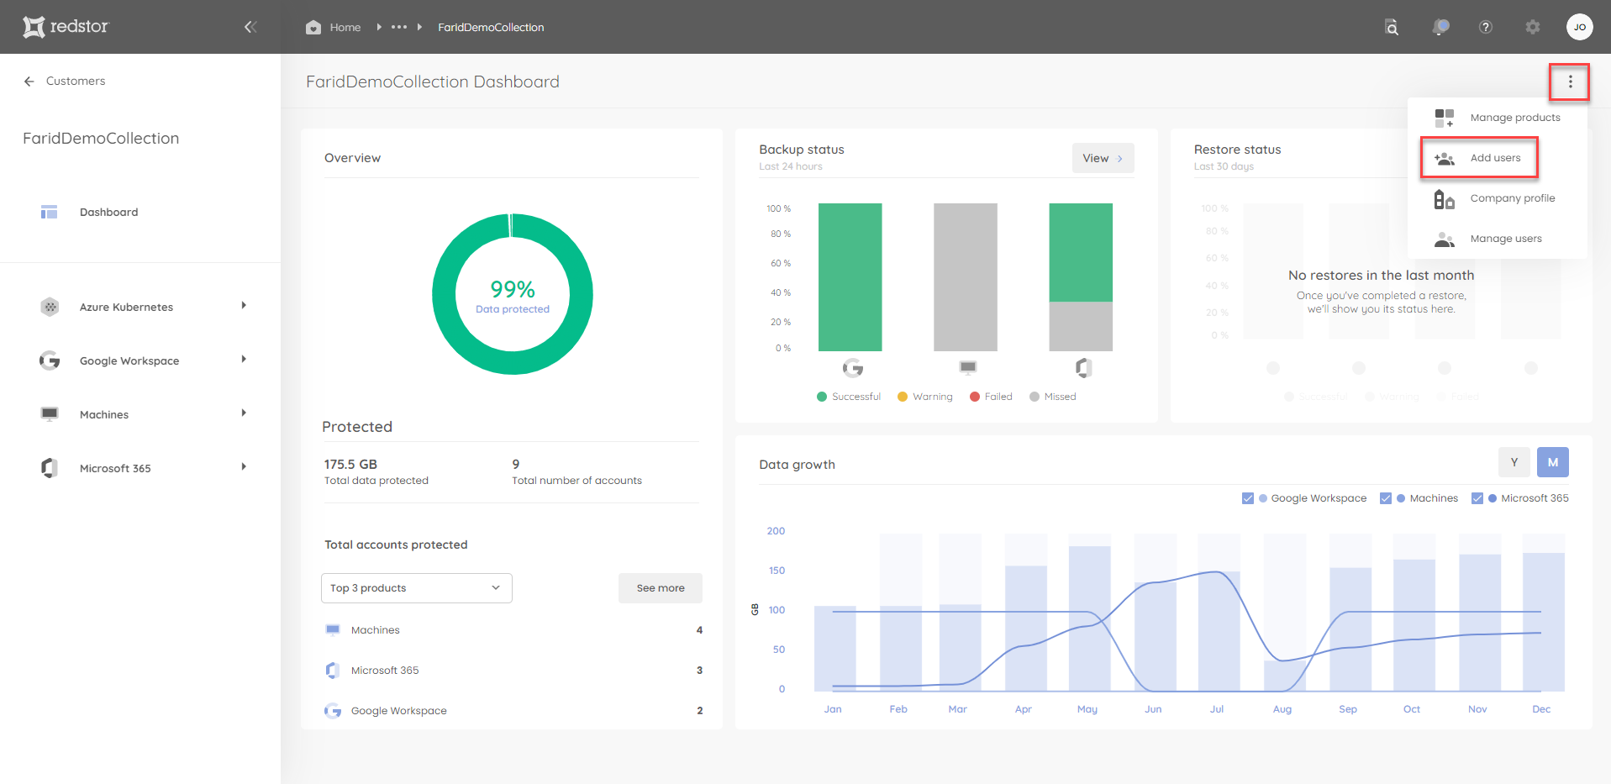This screenshot has width=1611, height=784.
Task: Expand Machines submenu arrow
Action: (x=244, y=413)
